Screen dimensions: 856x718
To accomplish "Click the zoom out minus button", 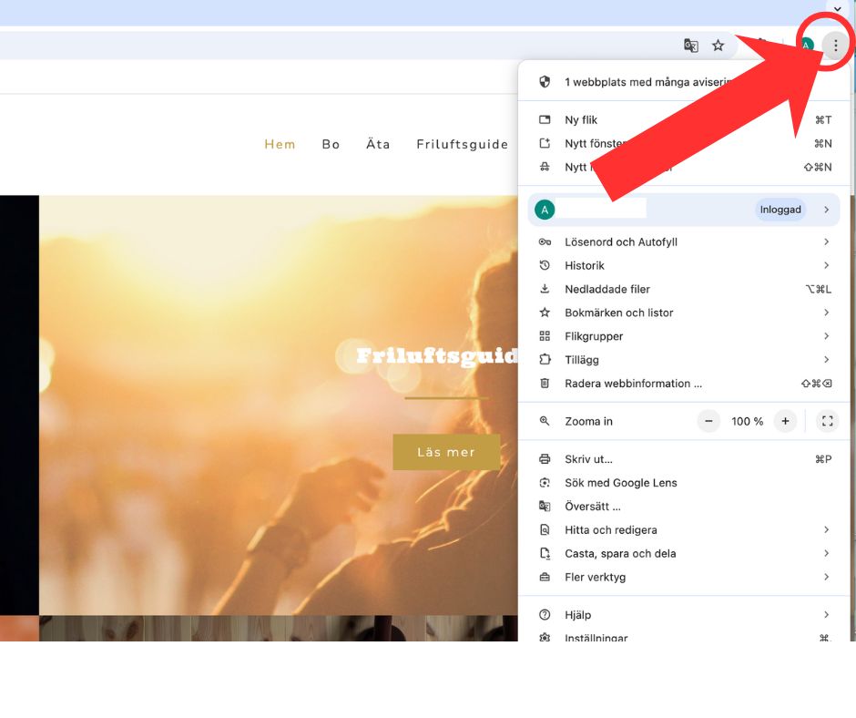I will pos(708,421).
